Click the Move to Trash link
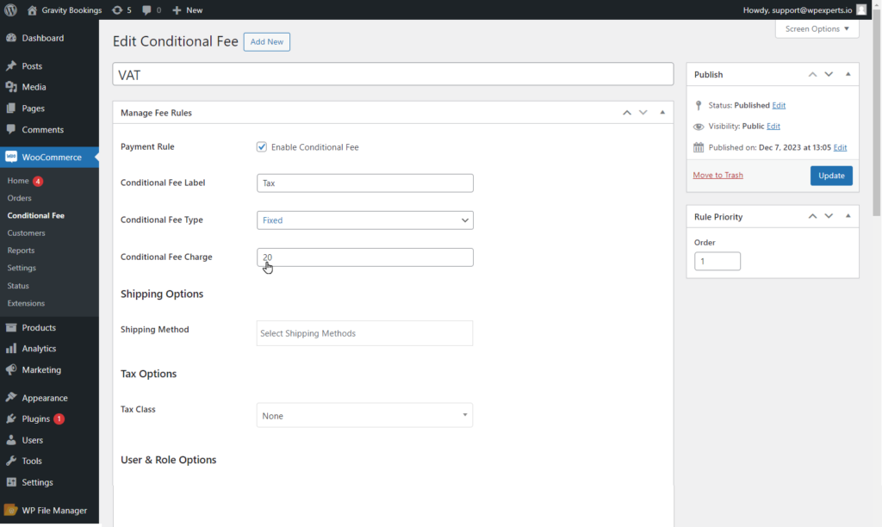882x527 pixels. [717, 175]
